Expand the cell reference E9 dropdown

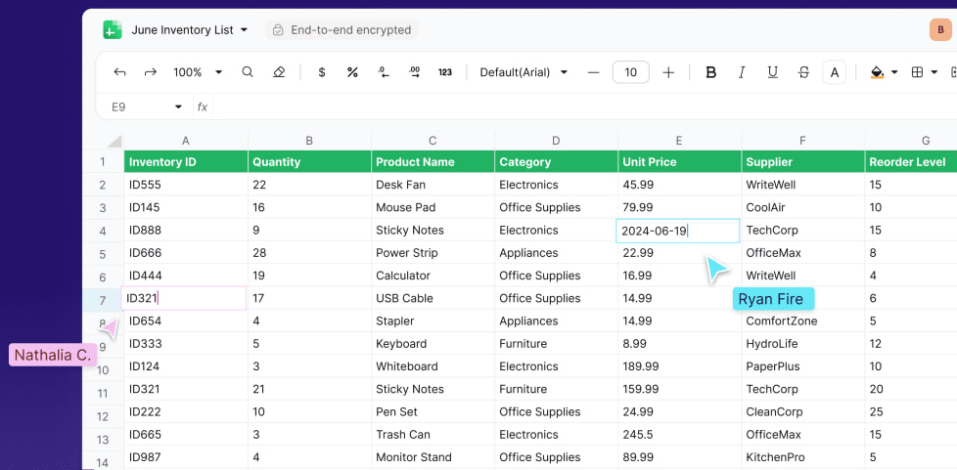(178, 107)
